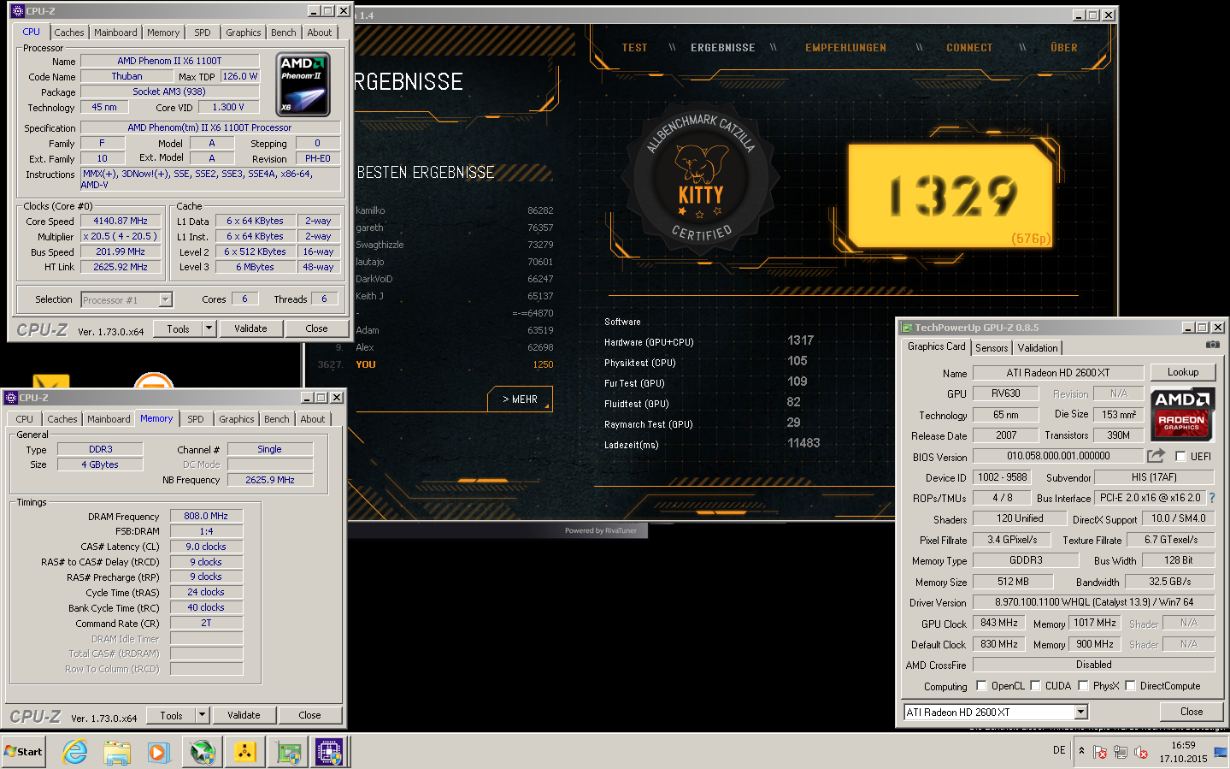This screenshot has width=1230, height=769.
Task: Click the Lookup button in GPU-Z
Action: (x=1183, y=372)
